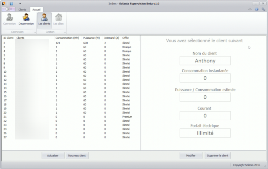Open the Les gîtes house icon
Image resolution: width=268 pixels, height=169 pixels.
pos(59,19)
